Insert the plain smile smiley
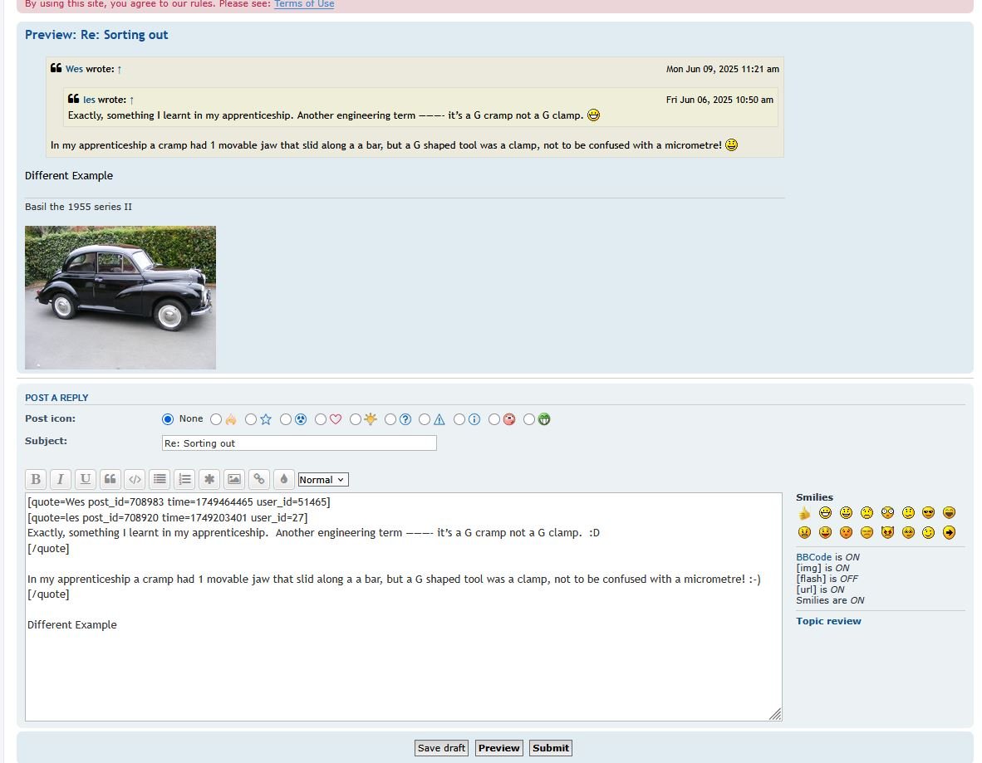 pos(846,513)
